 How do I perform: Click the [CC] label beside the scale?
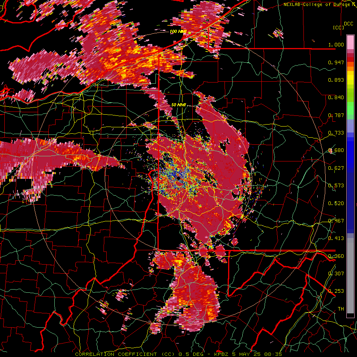338,27
